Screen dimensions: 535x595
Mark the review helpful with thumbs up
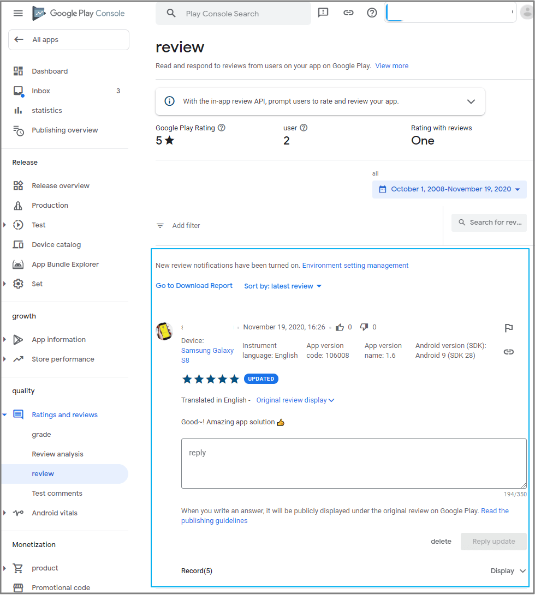pyautogui.click(x=340, y=327)
